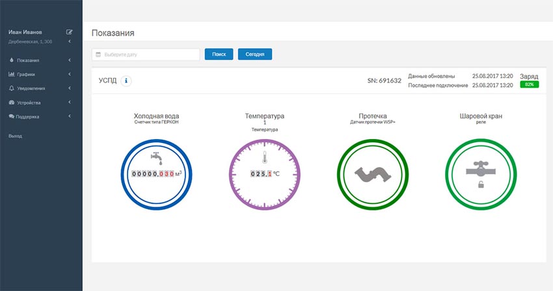Click the chat bubbles icon for Поддержка
553x291 pixels.
[12, 116]
